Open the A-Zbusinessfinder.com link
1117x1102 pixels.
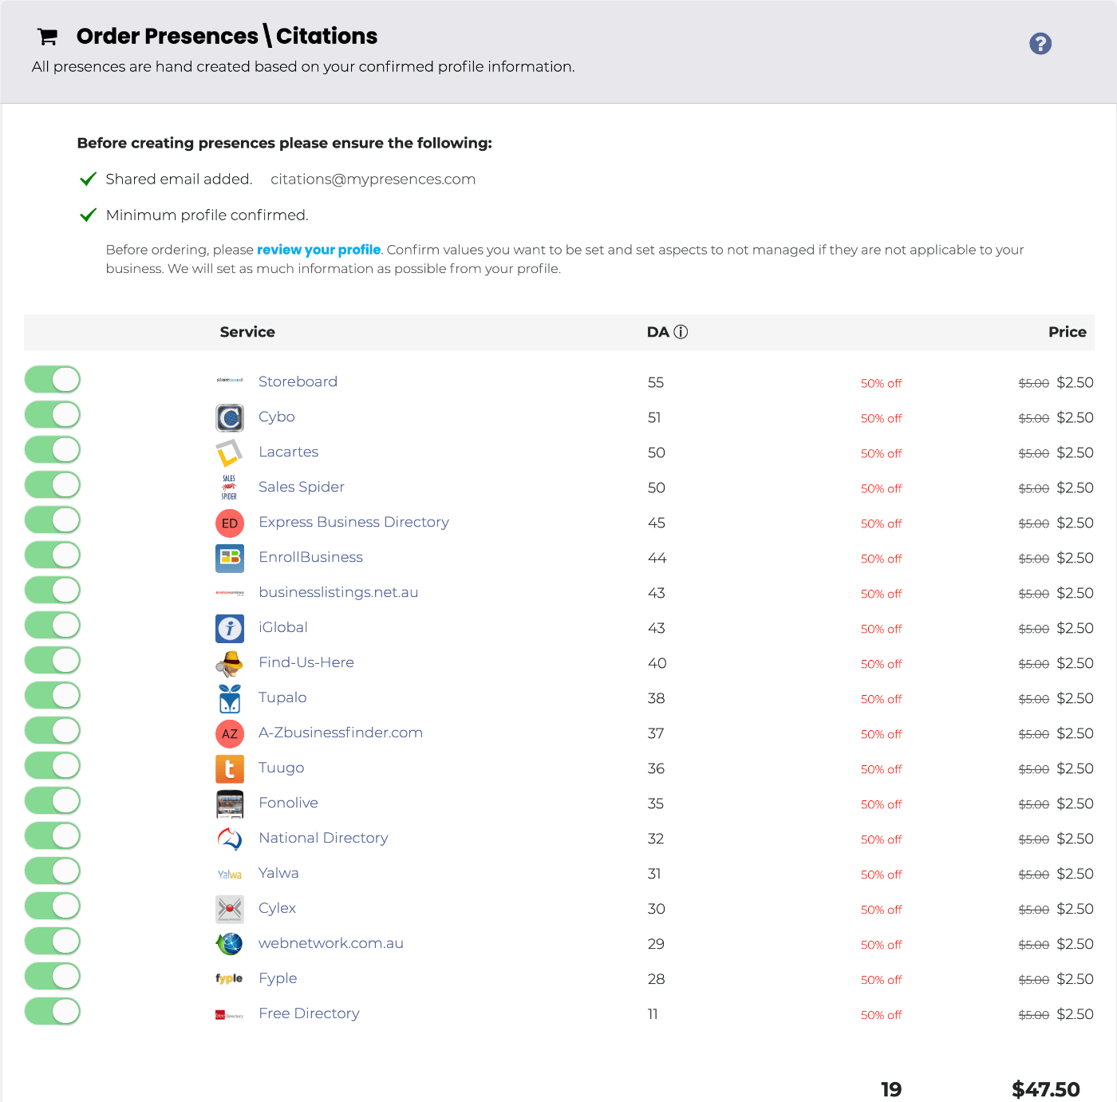[x=341, y=733]
